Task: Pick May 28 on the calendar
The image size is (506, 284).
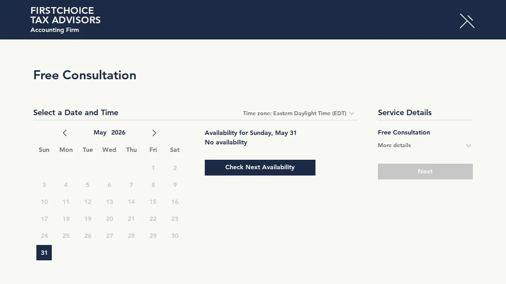Action: pos(131,236)
